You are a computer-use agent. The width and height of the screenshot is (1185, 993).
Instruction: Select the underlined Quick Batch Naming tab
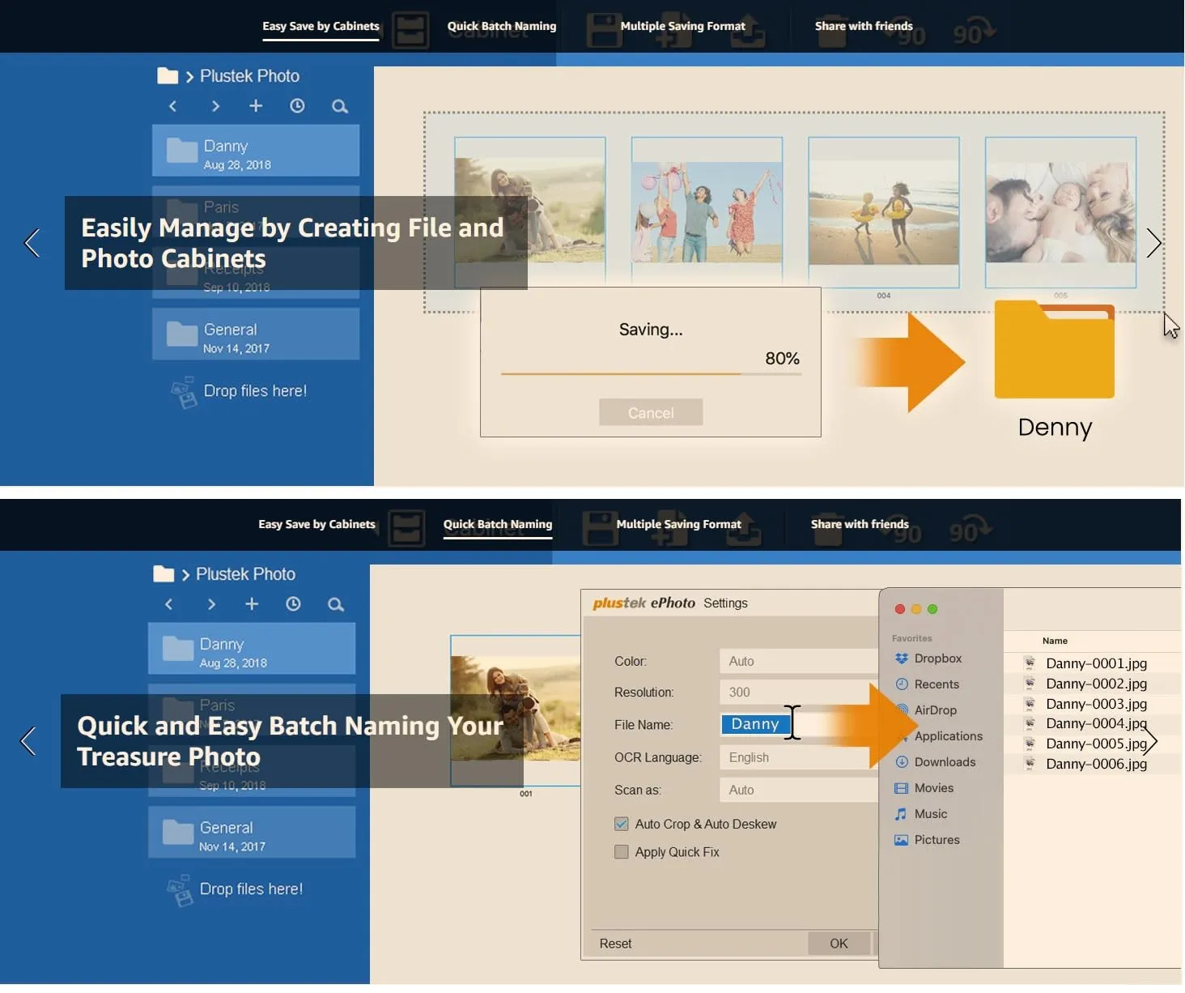pos(497,524)
